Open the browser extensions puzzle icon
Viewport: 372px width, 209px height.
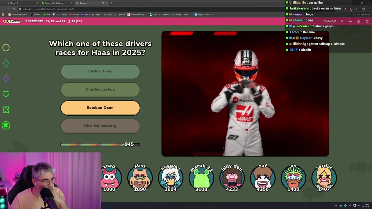click(356, 9)
